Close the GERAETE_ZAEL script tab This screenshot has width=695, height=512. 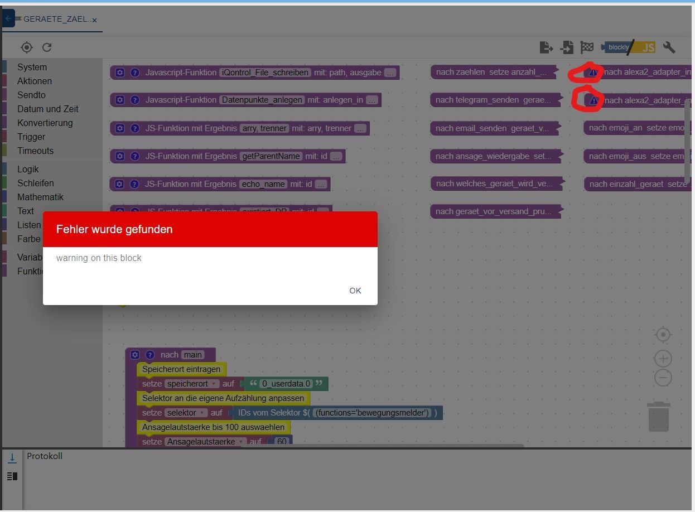point(94,20)
